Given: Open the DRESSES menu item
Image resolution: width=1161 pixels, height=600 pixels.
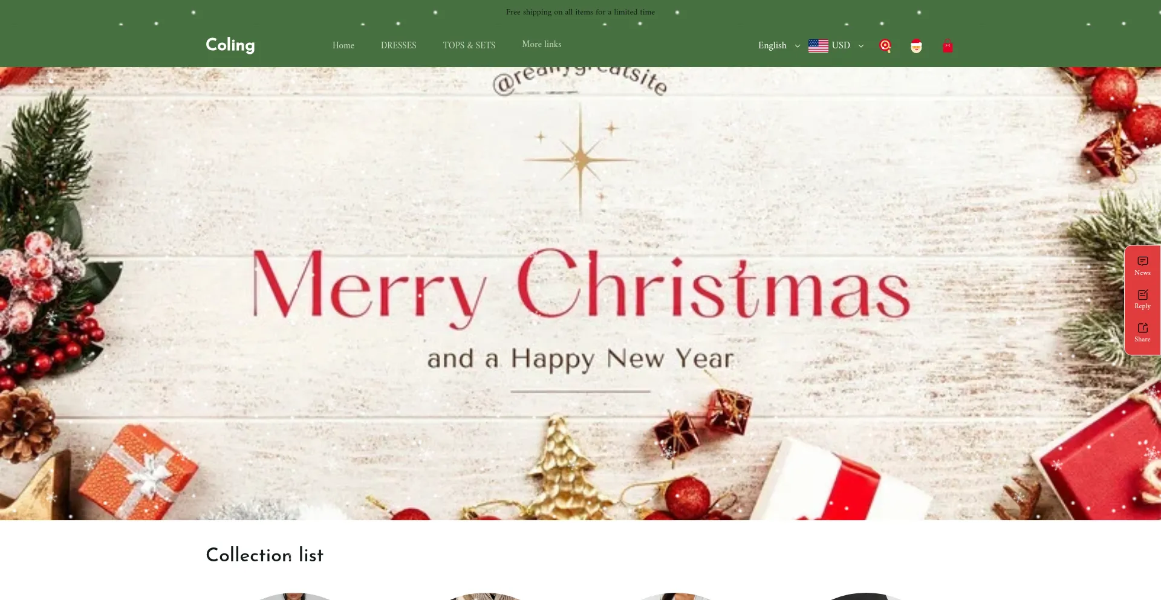Looking at the screenshot, I should tap(398, 45).
